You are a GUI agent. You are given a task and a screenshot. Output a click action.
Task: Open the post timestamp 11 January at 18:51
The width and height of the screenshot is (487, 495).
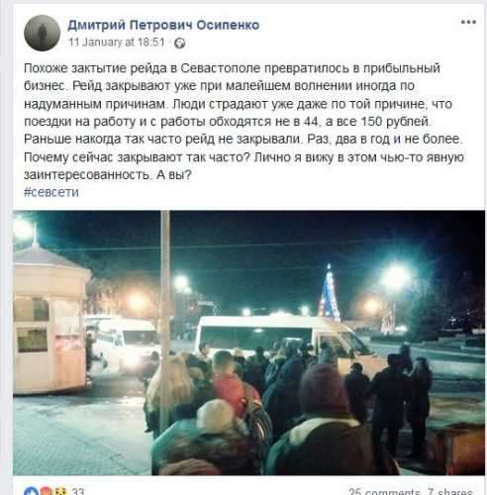click(x=117, y=43)
